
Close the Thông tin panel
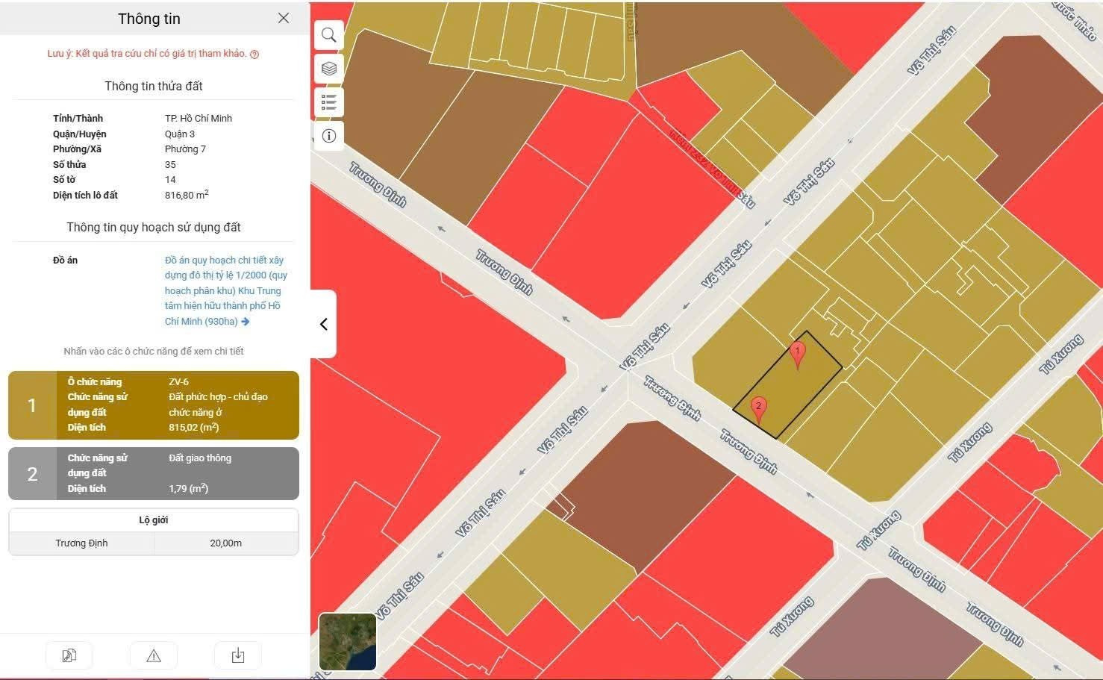(284, 18)
